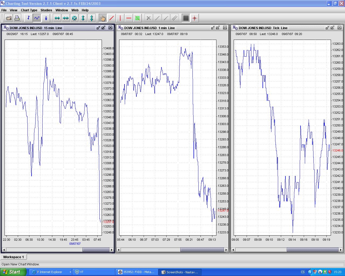Open the Internet Explorer taskbar group

[51, 272]
